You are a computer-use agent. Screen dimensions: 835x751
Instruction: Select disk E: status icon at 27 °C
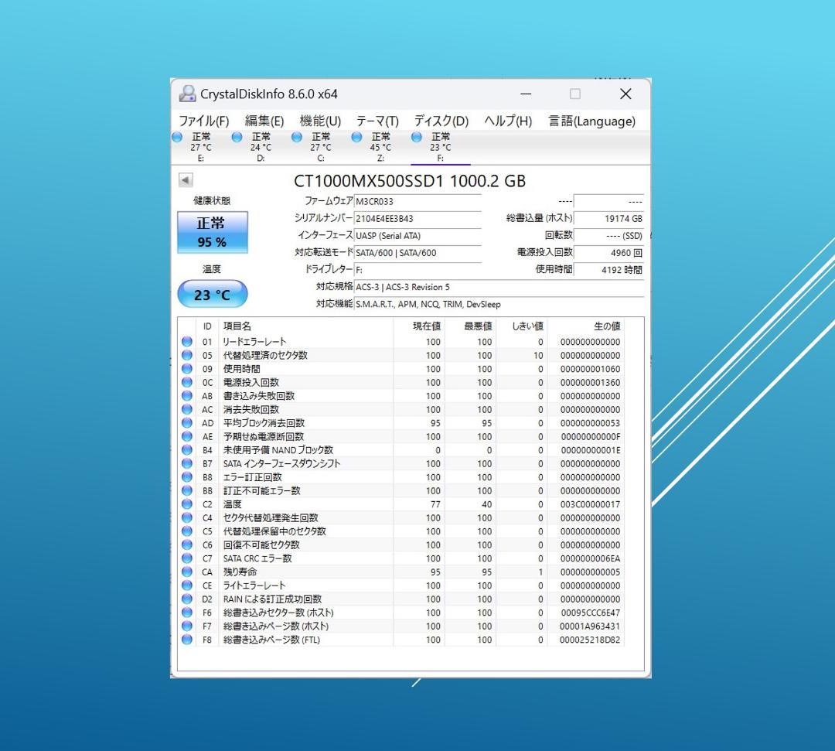[x=177, y=138]
